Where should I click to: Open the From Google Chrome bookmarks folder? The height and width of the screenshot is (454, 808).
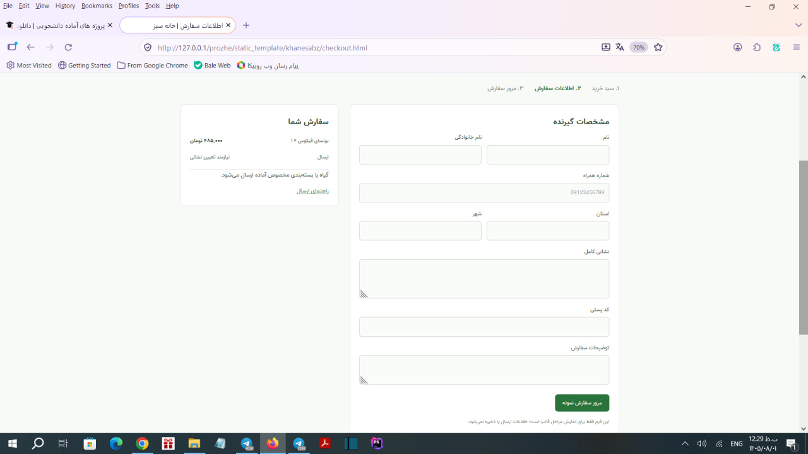pos(152,66)
